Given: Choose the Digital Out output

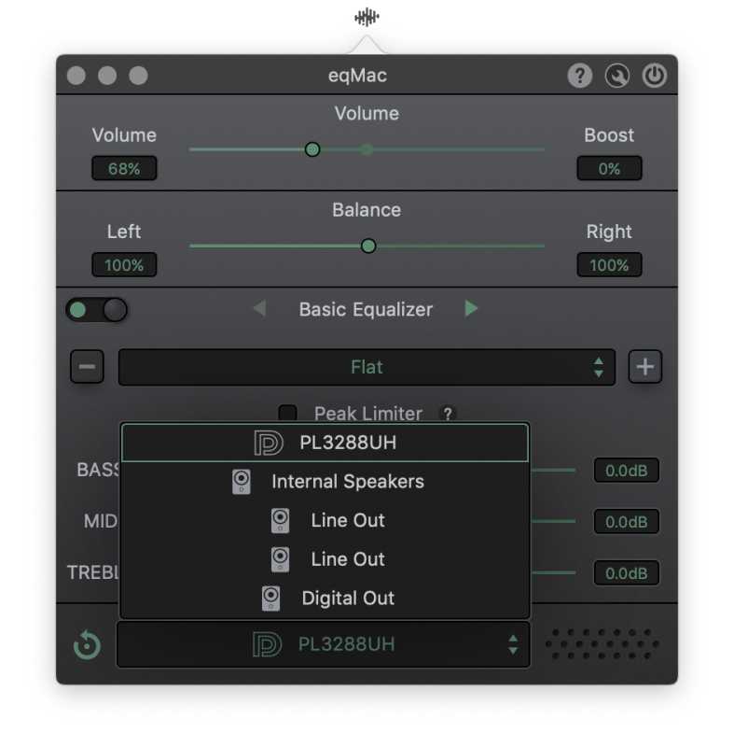Looking at the screenshot, I should (x=325, y=599).
